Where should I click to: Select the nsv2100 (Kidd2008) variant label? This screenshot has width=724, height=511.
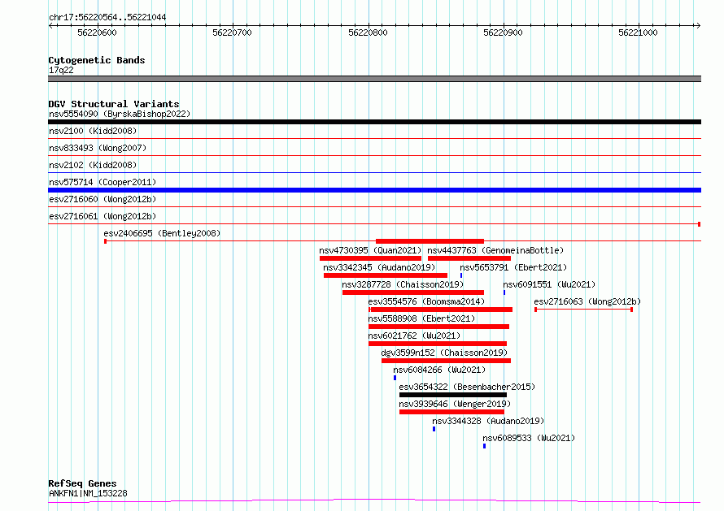93,131
